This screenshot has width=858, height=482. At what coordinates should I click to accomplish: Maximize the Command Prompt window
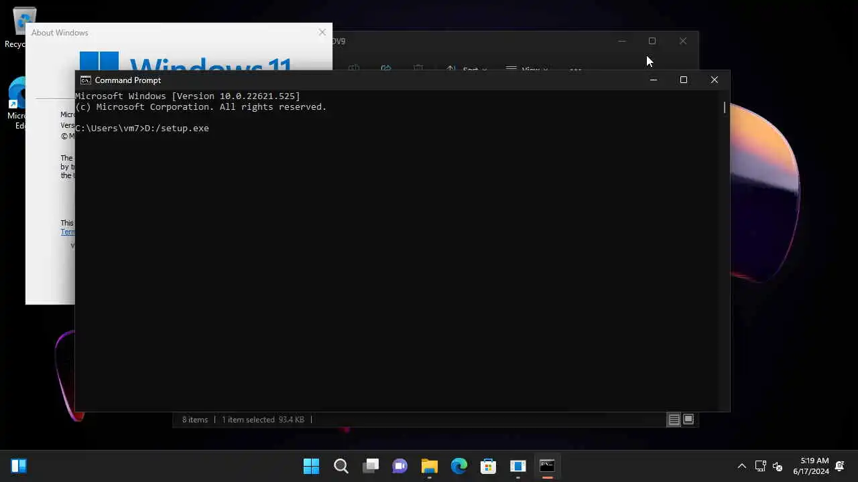tap(684, 80)
